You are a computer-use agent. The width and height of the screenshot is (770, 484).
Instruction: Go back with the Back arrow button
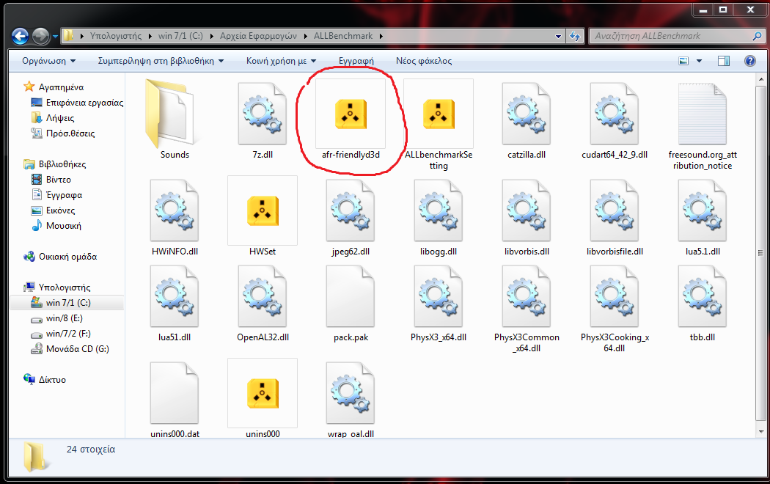point(20,36)
